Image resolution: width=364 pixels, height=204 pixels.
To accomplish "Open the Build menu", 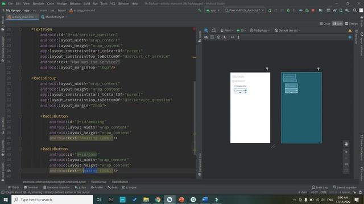I will (x=86, y=3).
